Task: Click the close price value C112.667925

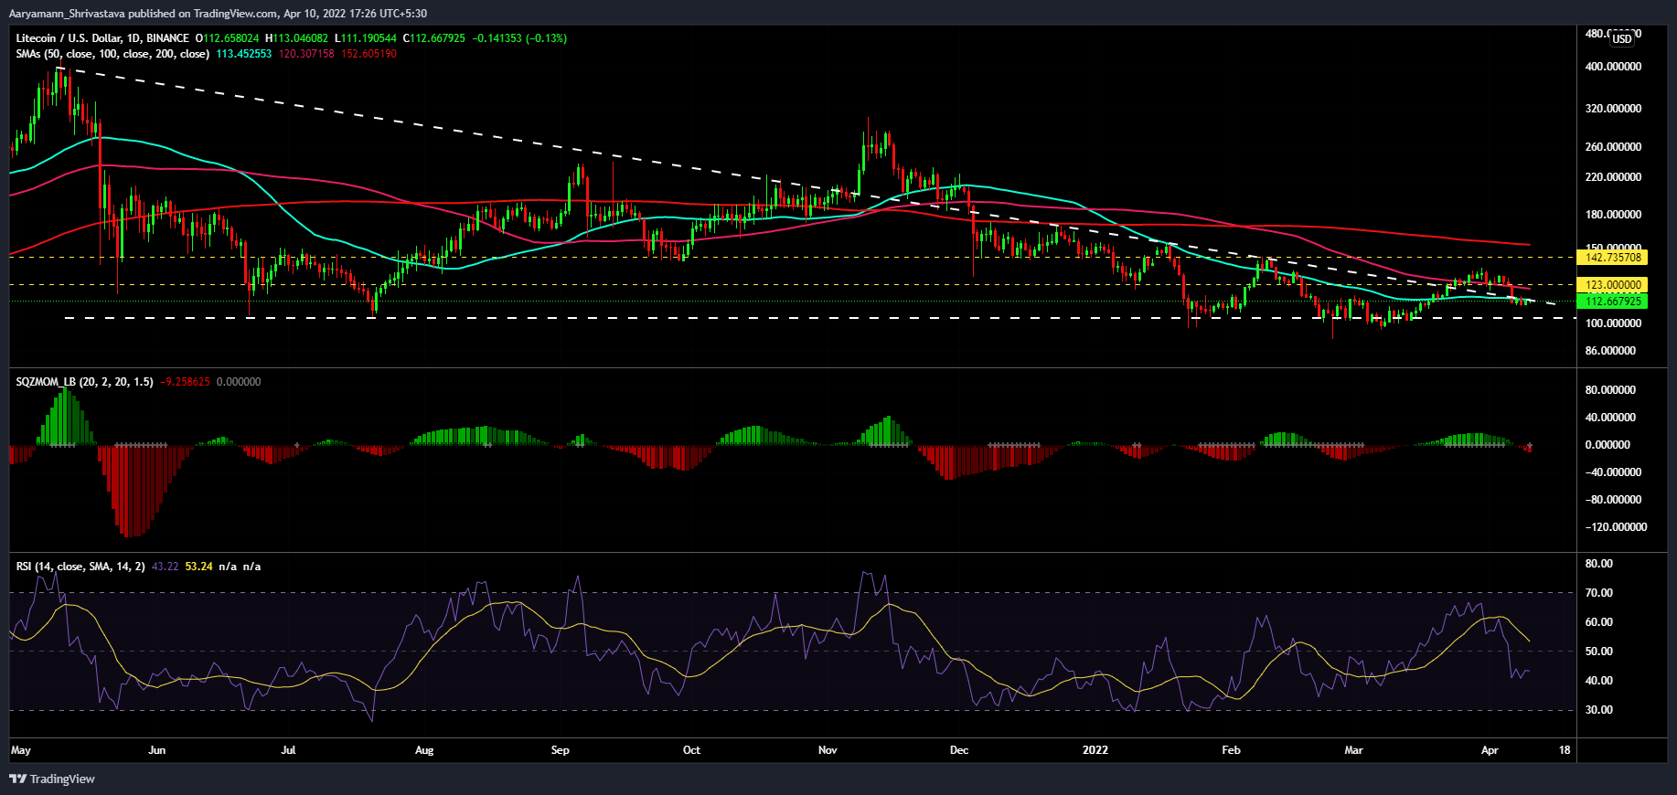Action: (433, 38)
